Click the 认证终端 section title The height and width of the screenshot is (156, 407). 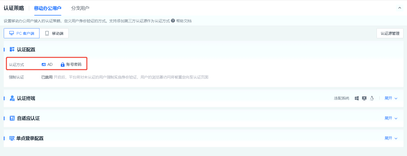point(26,98)
